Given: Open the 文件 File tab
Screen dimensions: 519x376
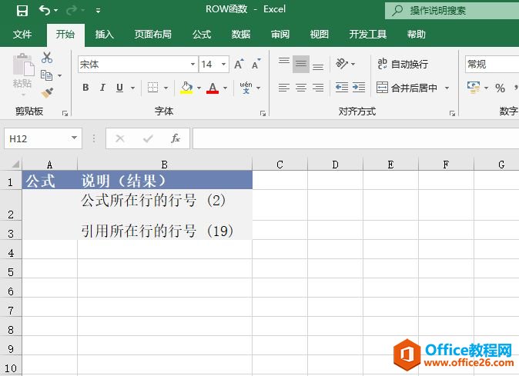Looking at the screenshot, I should (22, 35).
